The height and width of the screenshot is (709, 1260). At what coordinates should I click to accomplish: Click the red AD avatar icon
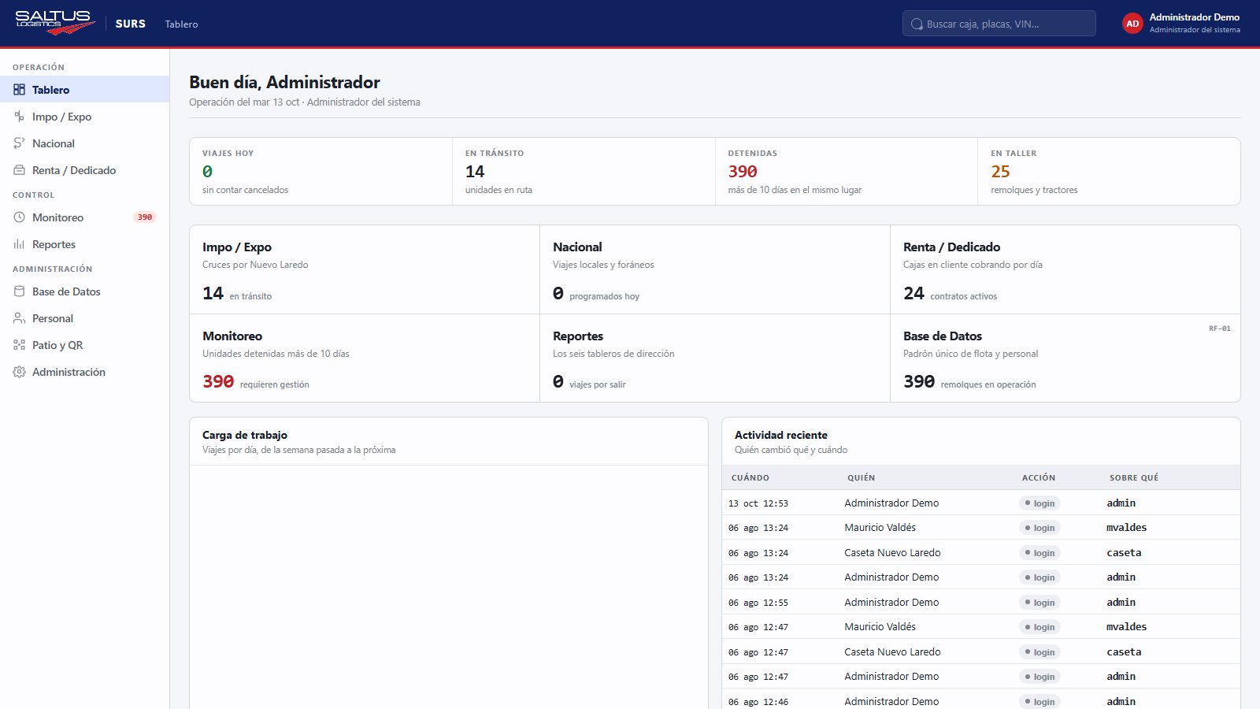click(1132, 24)
